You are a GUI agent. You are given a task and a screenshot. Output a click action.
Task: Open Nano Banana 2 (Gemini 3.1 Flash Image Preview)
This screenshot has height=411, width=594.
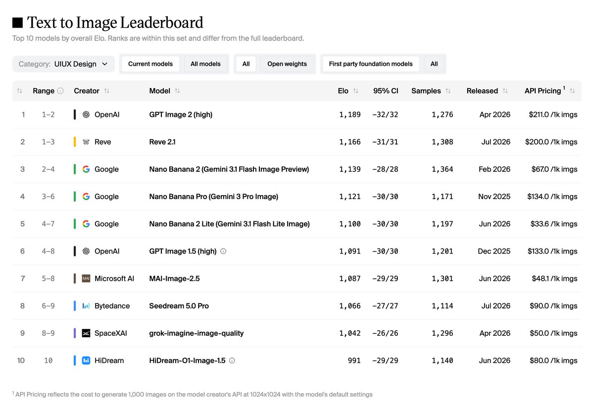229,169
